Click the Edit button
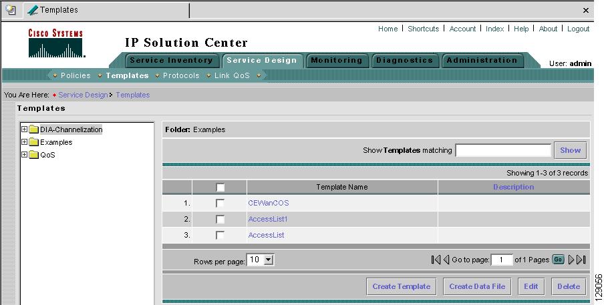This screenshot has height=305, width=604. (531, 286)
